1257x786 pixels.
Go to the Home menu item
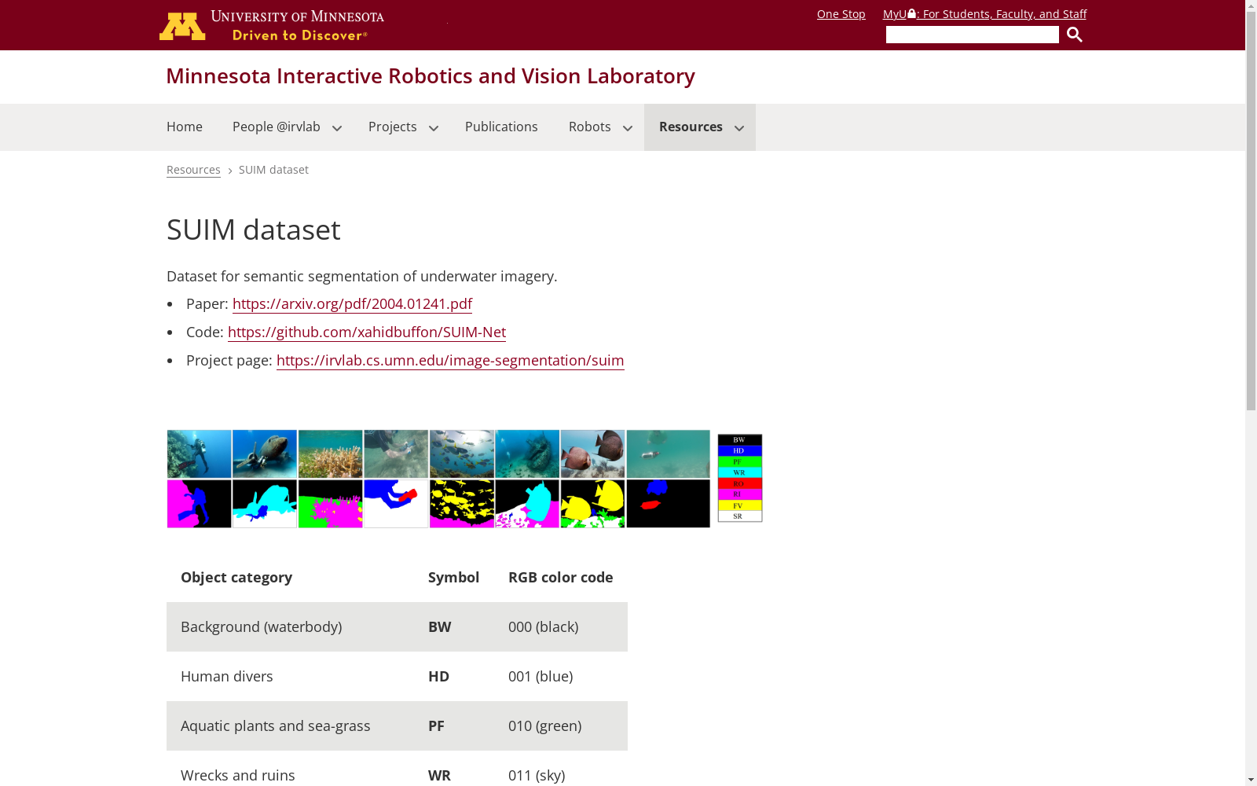point(185,127)
